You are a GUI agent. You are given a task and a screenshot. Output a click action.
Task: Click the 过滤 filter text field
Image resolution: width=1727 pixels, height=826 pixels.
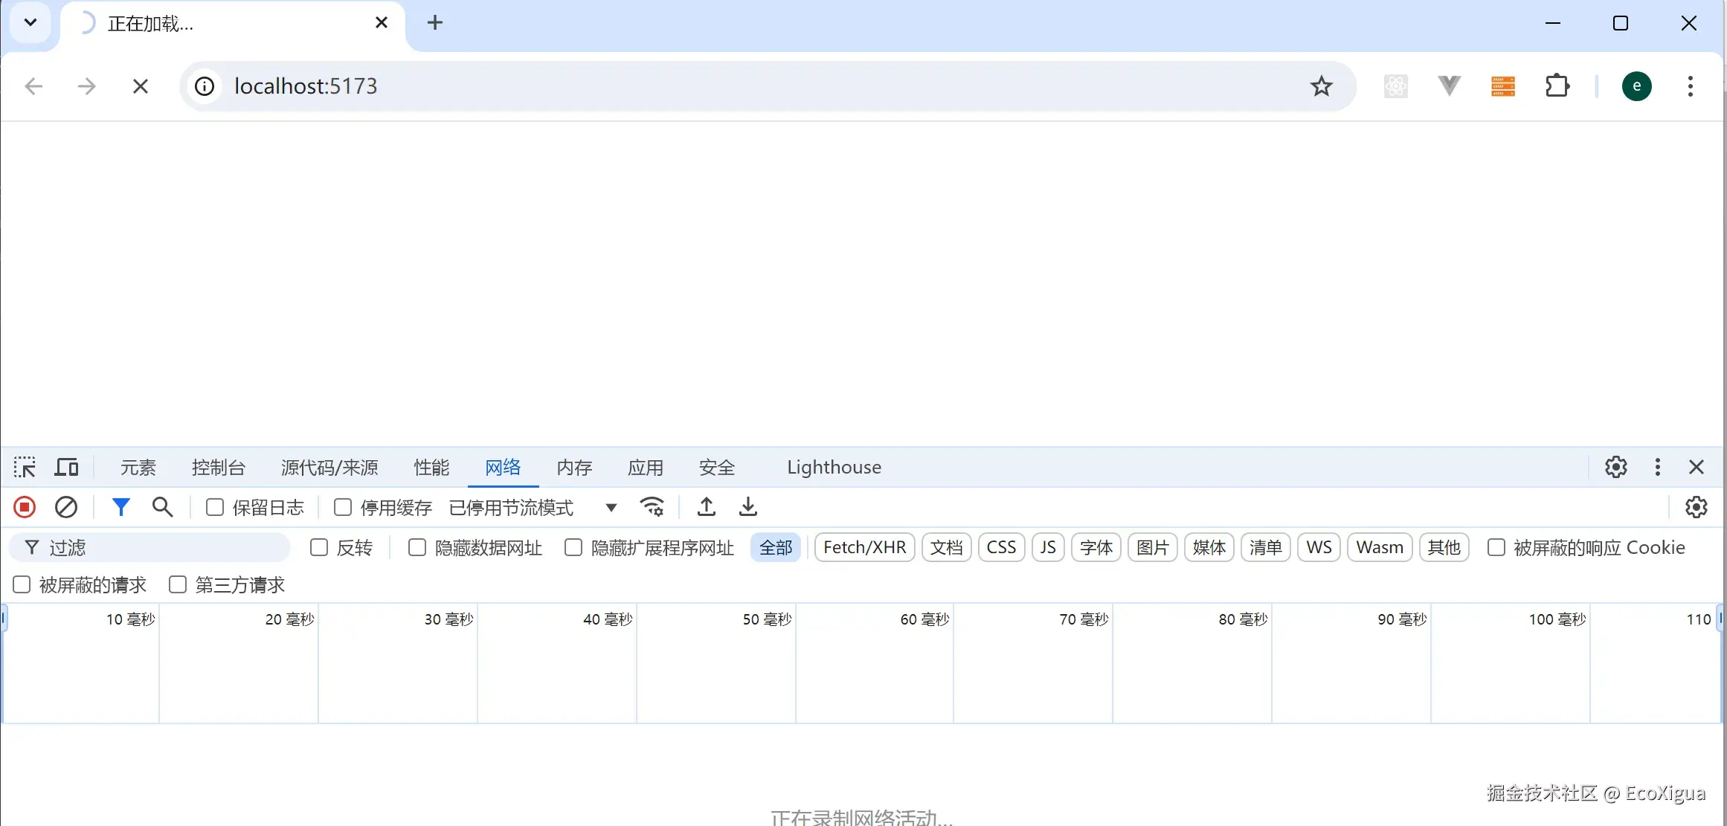click(164, 547)
